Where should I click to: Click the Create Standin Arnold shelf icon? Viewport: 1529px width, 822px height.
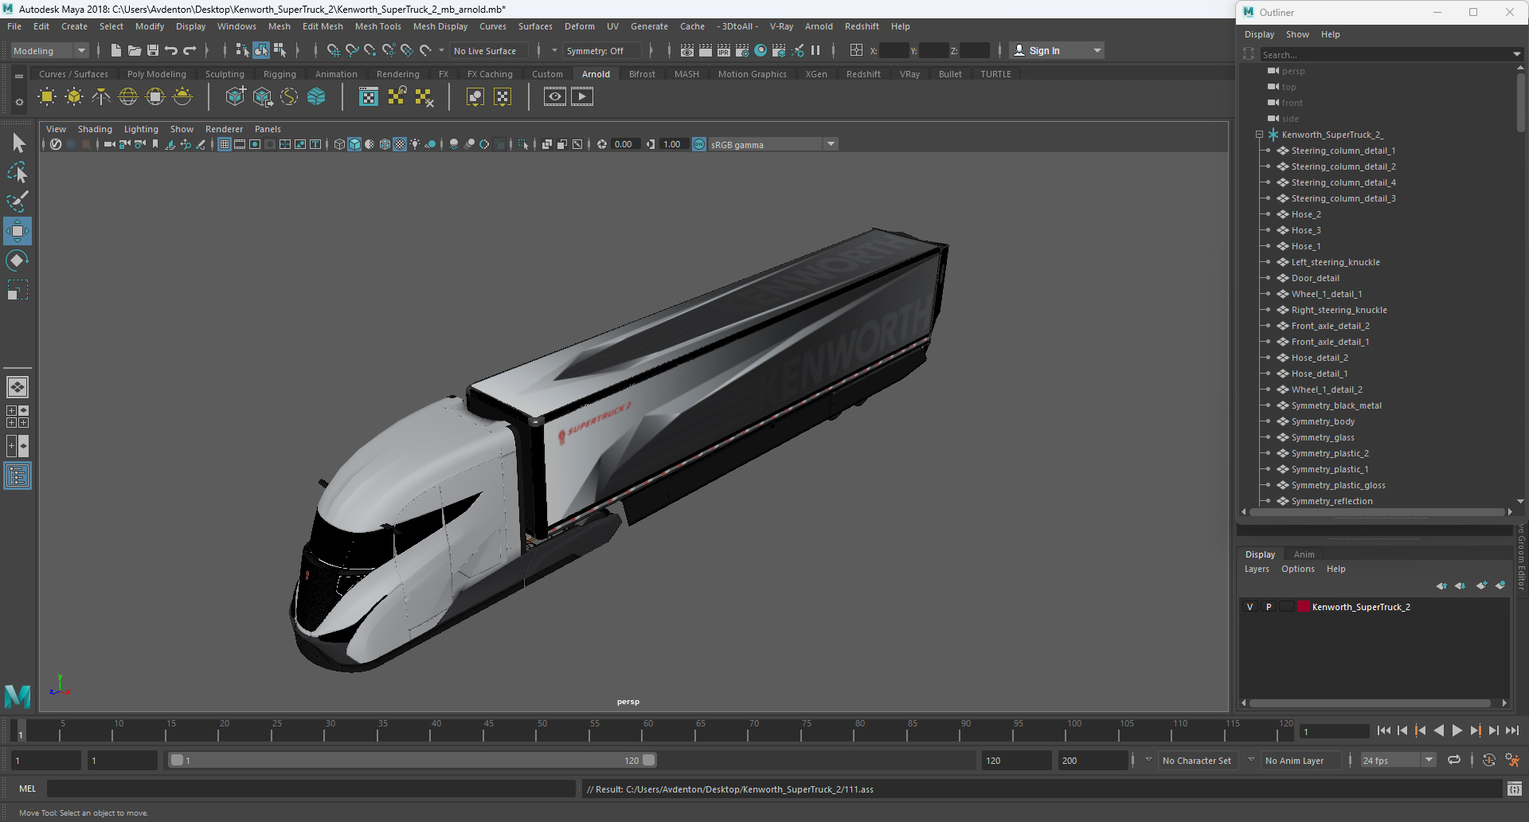tap(235, 97)
